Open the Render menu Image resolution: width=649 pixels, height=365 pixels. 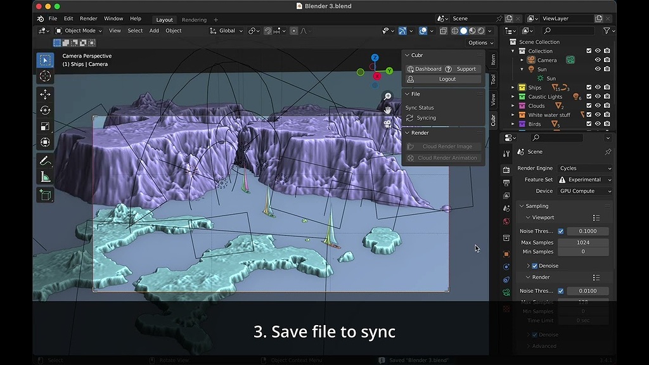(x=89, y=18)
